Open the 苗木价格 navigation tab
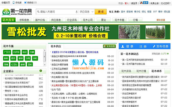 pyautogui.click(x=40, y=20)
